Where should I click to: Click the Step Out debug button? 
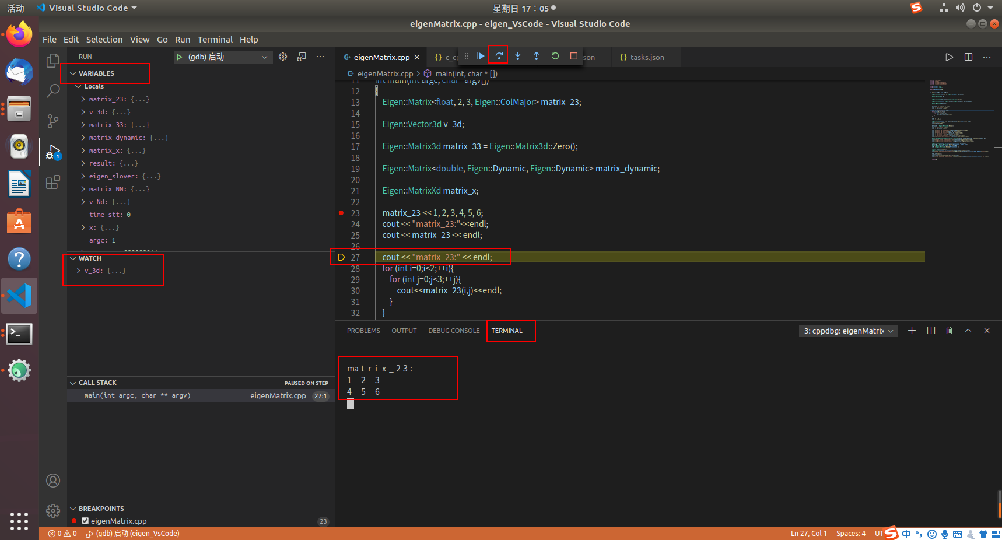coord(536,56)
